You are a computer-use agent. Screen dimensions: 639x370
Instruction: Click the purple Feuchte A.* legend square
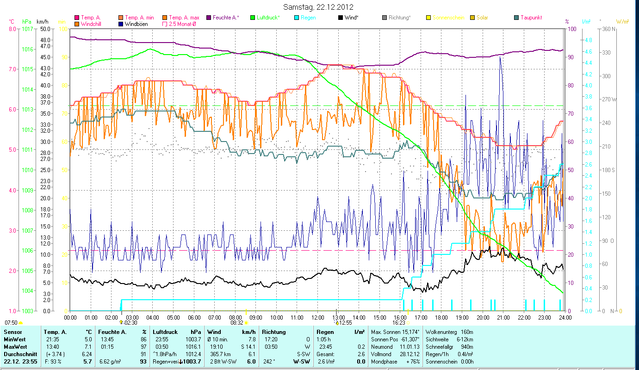pos(209,18)
